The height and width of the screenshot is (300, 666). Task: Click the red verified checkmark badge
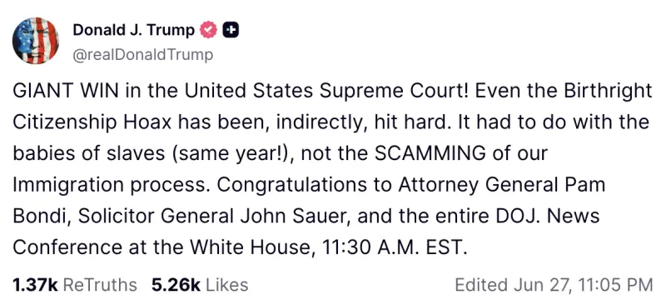pos(209,30)
